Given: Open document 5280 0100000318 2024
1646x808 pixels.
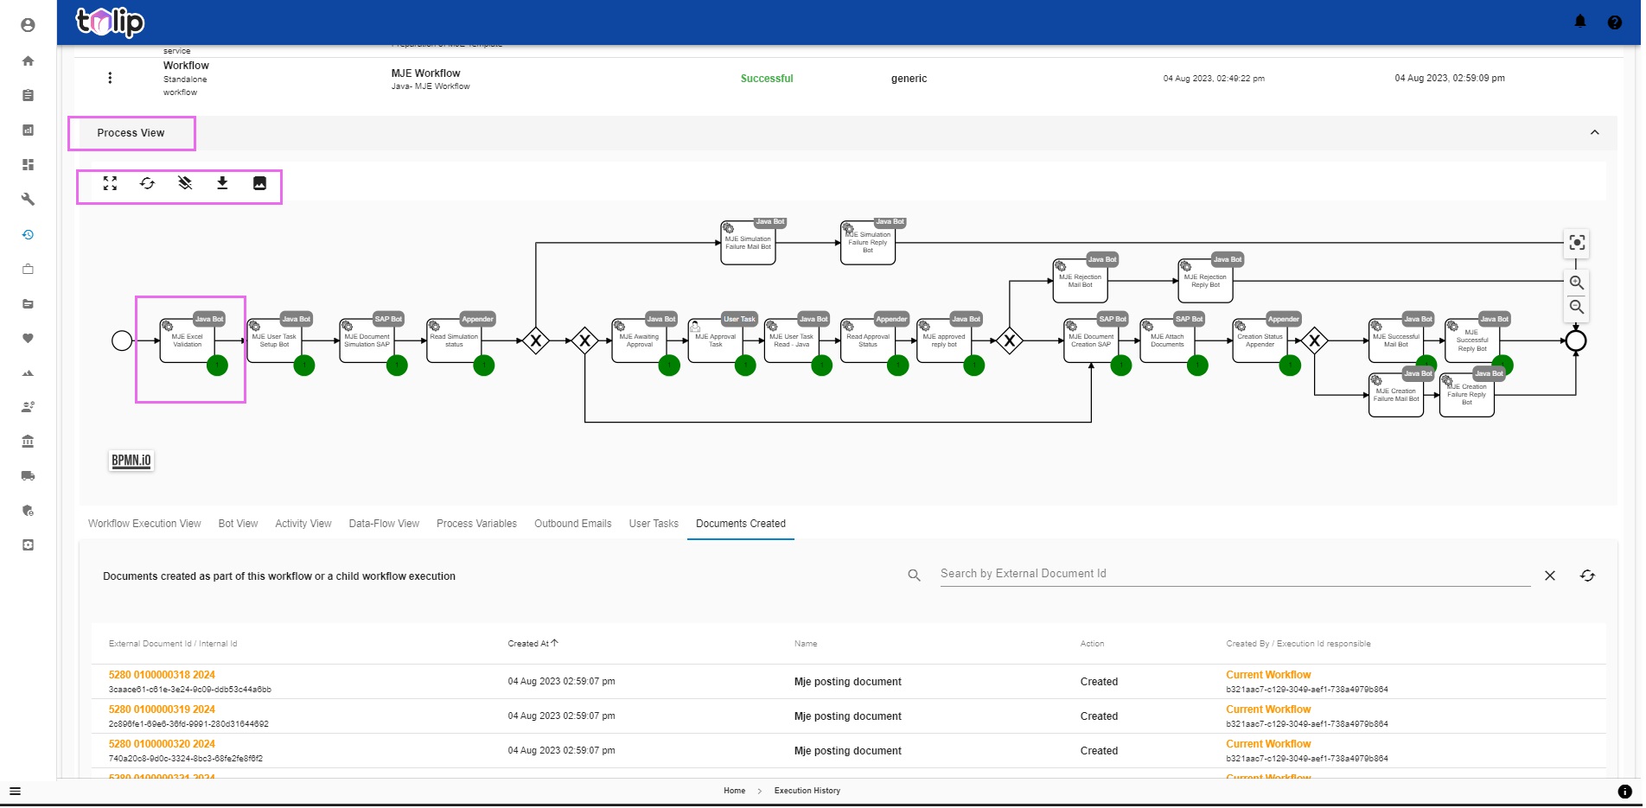Looking at the screenshot, I should pyautogui.click(x=162, y=675).
